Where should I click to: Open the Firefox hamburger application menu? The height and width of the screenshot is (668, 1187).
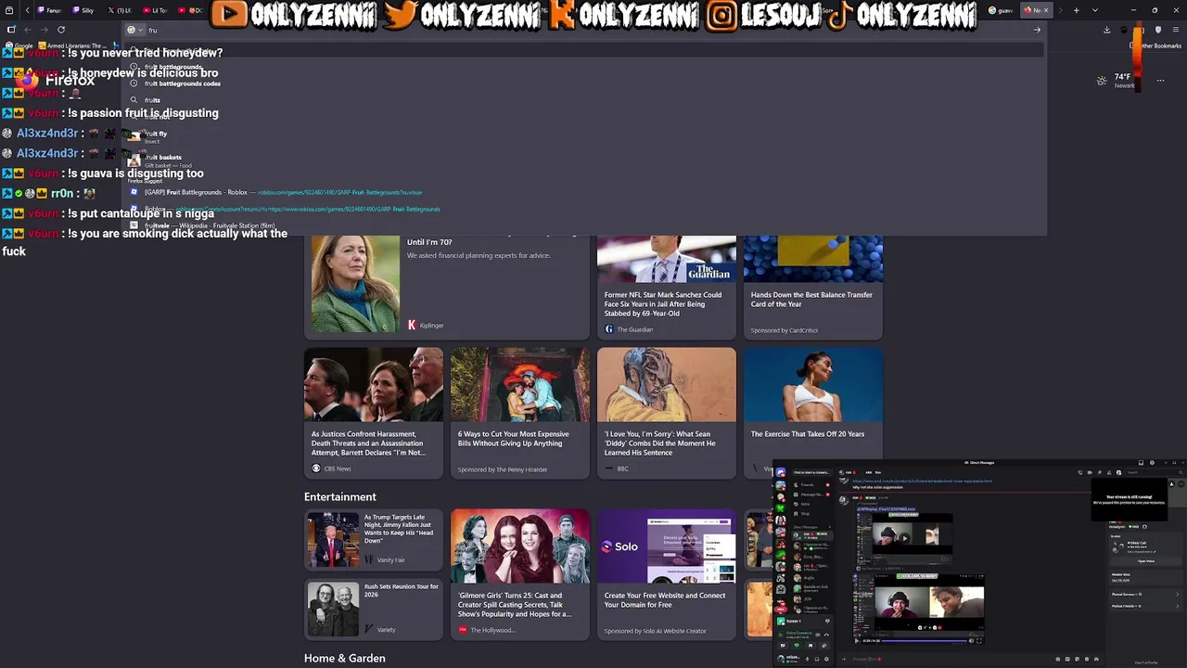click(x=1176, y=30)
